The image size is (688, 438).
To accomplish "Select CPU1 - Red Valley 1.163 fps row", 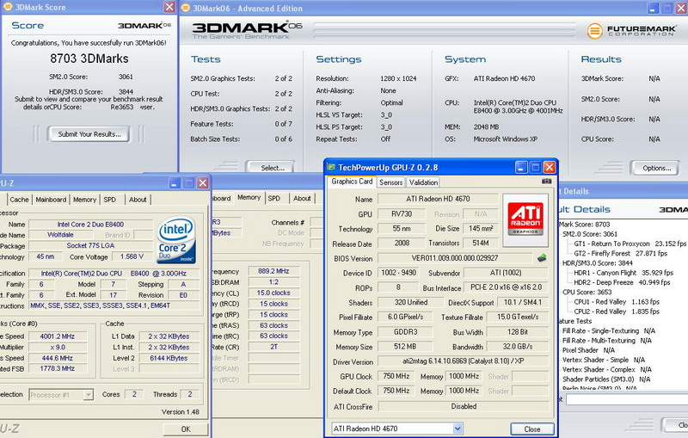I will pyautogui.click(x=617, y=301).
